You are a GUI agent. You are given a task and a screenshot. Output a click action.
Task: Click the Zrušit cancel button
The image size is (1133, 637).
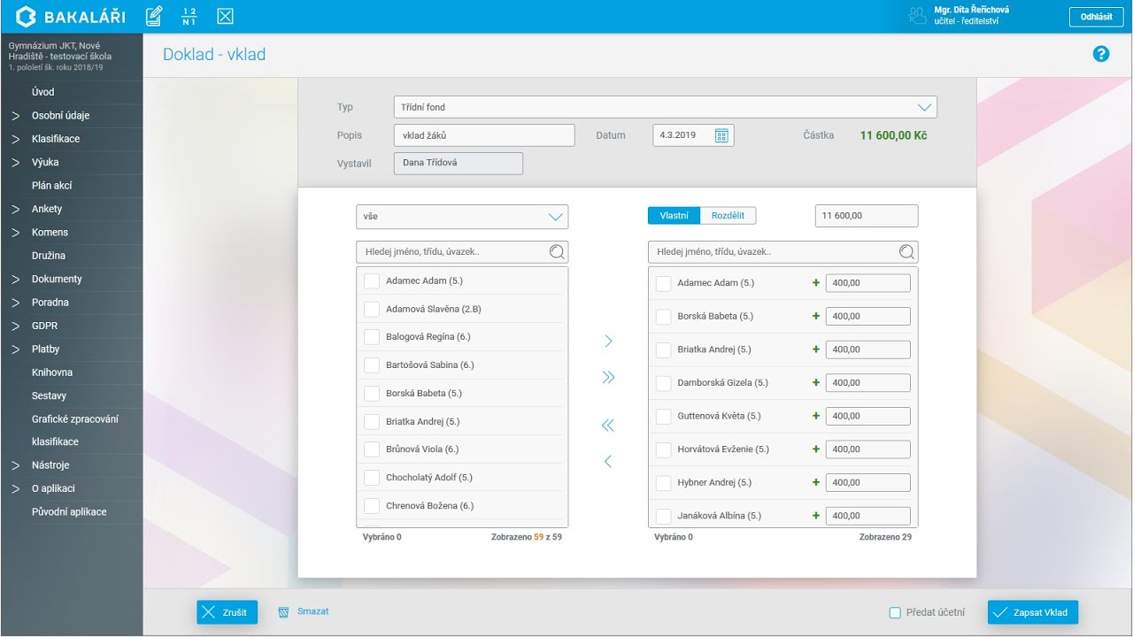(x=227, y=612)
